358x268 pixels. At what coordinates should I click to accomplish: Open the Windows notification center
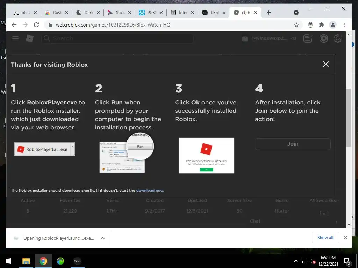[347, 262]
